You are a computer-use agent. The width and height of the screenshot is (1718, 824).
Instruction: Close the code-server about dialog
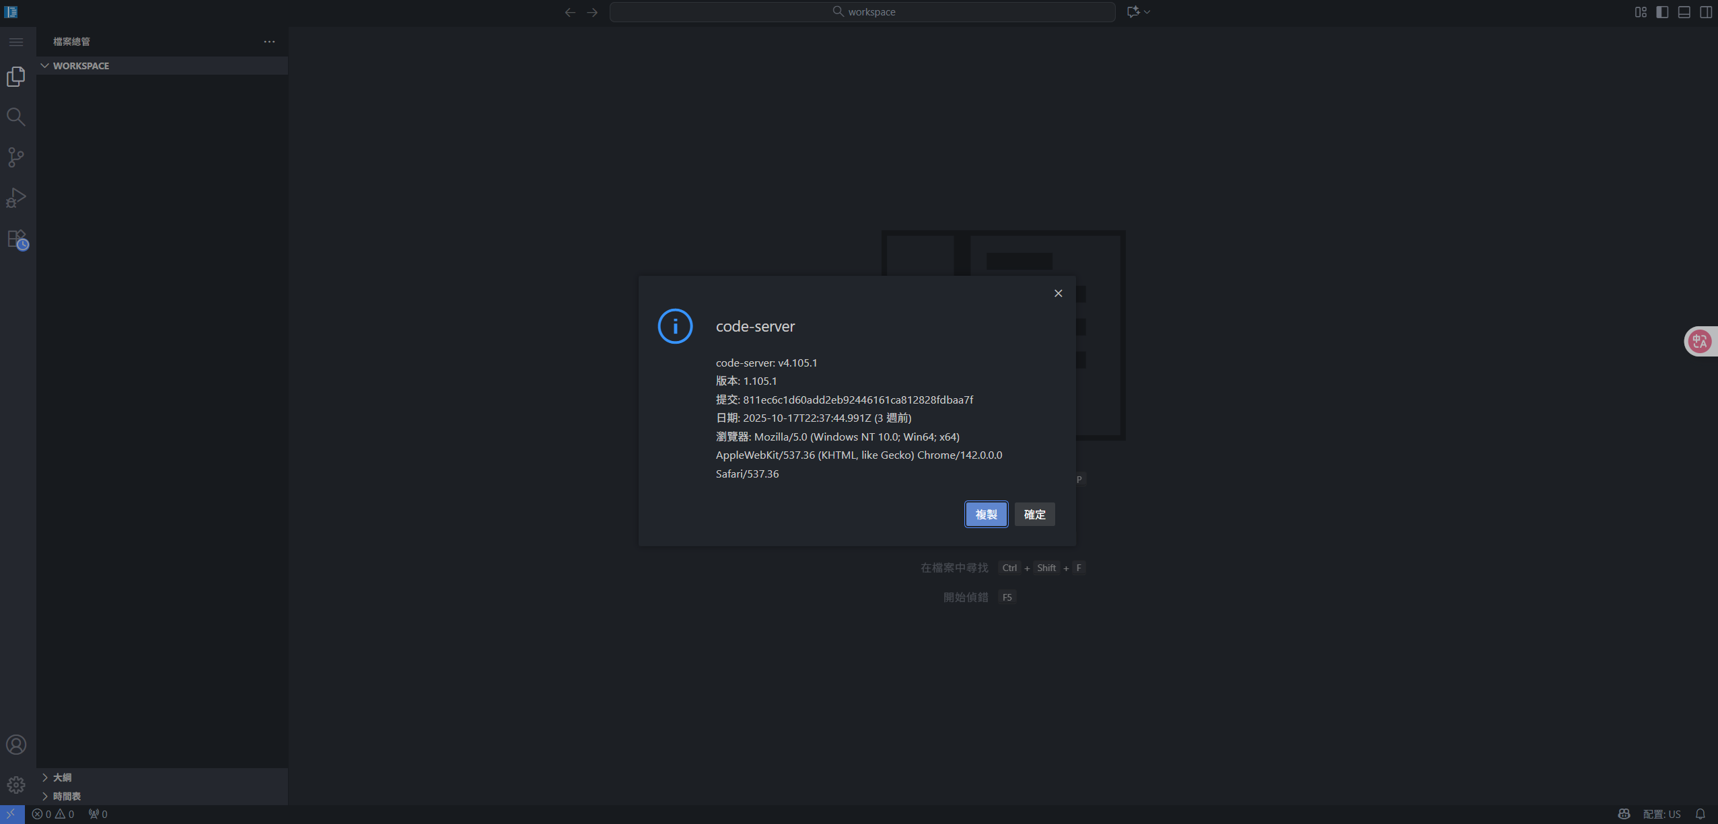click(1059, 293)
